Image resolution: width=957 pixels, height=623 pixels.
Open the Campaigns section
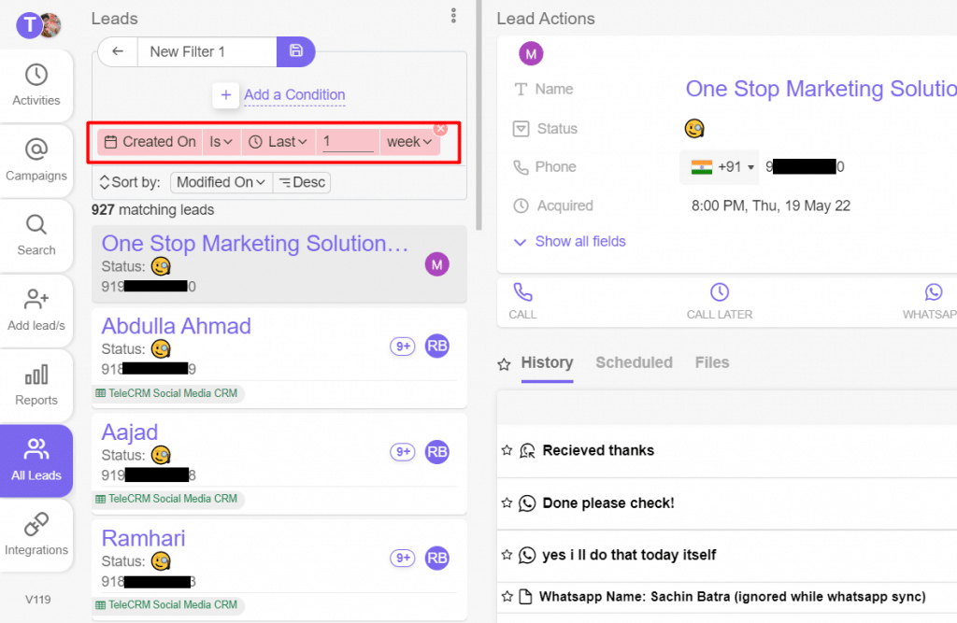point(36,159)
